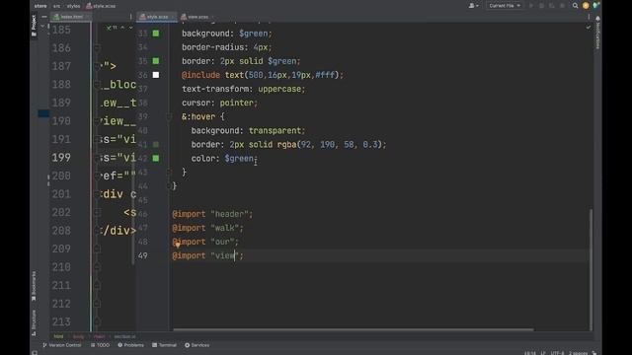Click line number 199 in index.html gutter
Image resolution: width=632 pixels, height=355 pixels.
(x=61, y=158)
